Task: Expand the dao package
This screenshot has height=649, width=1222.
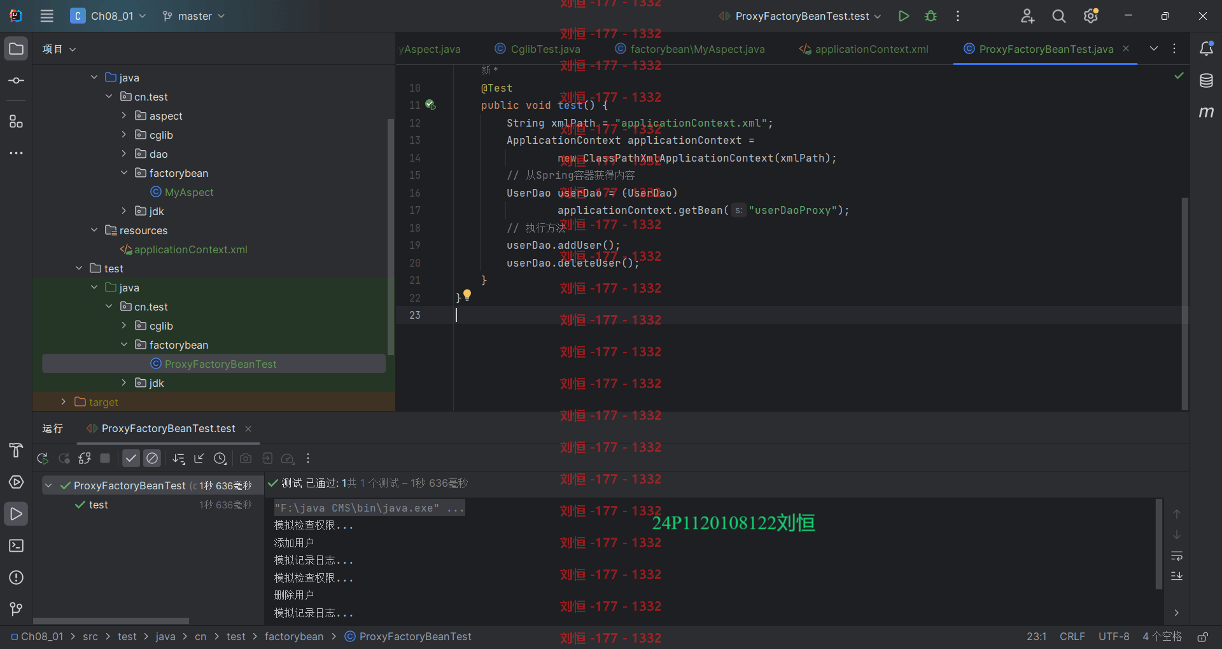Action: point(124,153)
